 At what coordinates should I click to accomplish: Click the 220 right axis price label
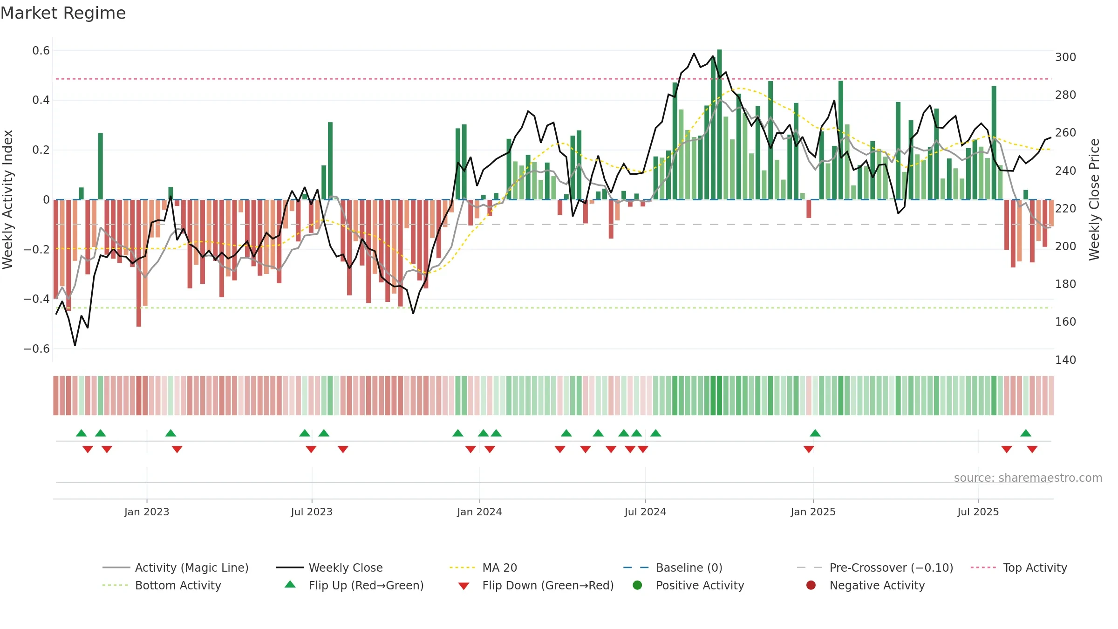[1066, 208]
